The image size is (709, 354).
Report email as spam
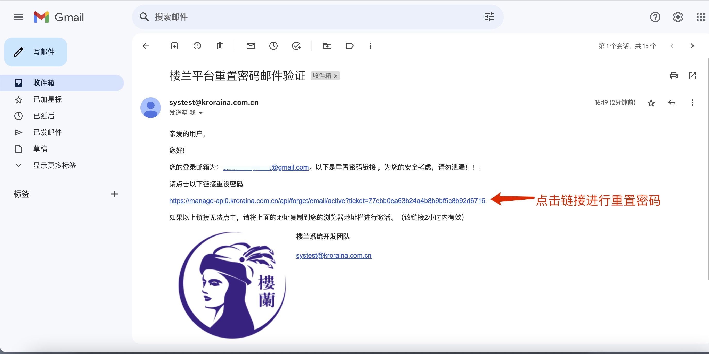197,46
